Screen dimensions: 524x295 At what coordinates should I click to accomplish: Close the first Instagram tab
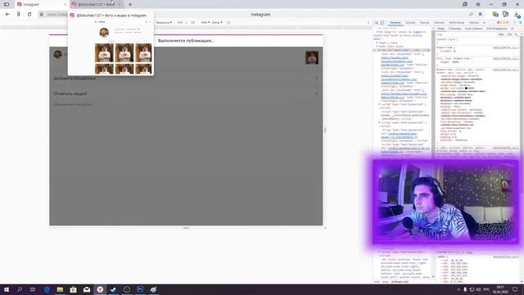point(65,4)
